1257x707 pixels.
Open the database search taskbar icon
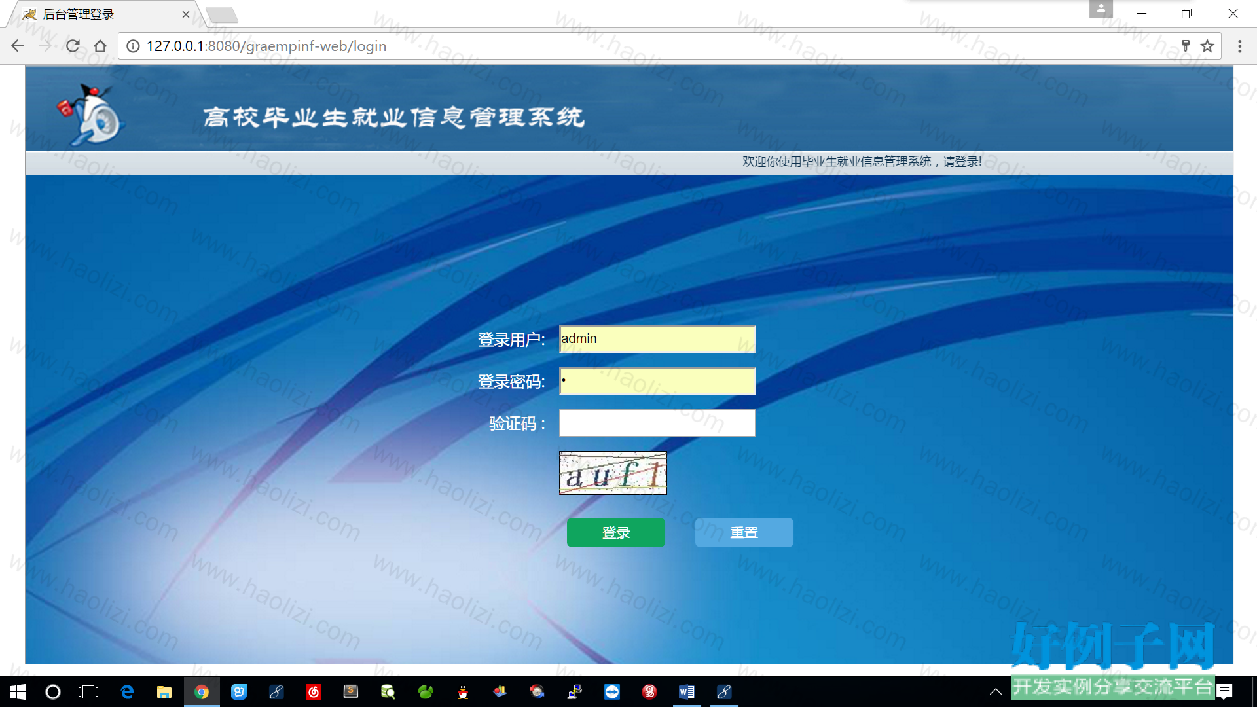tap(388, 692)
